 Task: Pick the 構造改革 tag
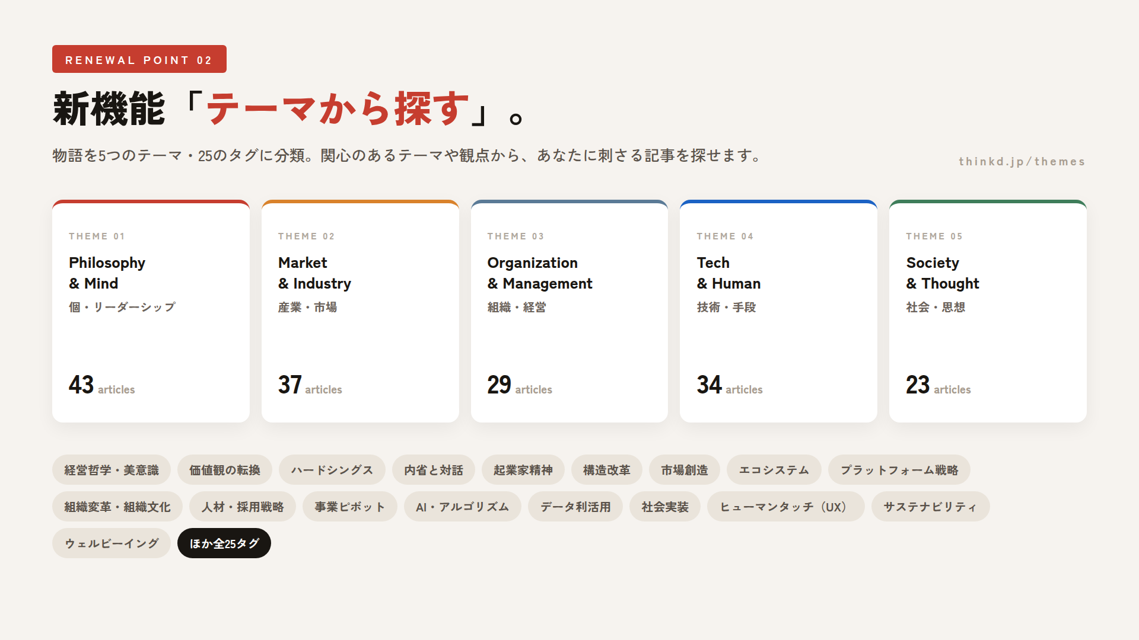[607, 470]
